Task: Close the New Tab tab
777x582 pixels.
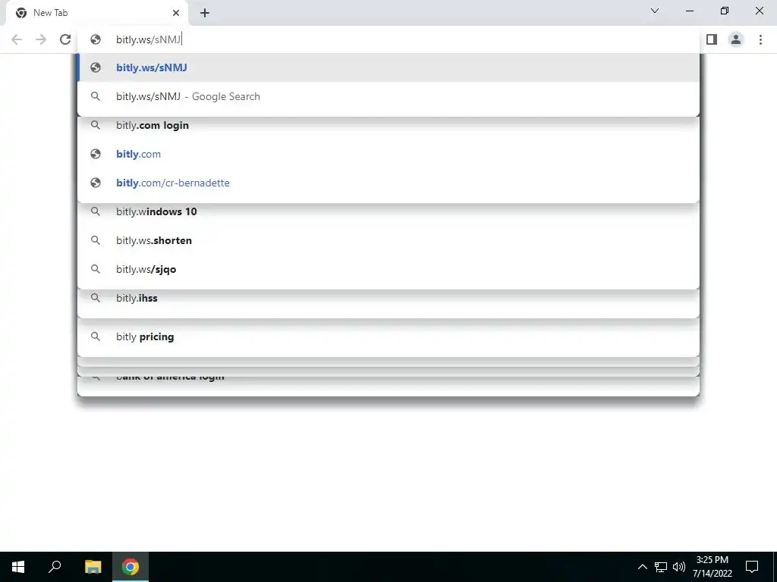Action: pyautogui.click(x=176, y=13)
